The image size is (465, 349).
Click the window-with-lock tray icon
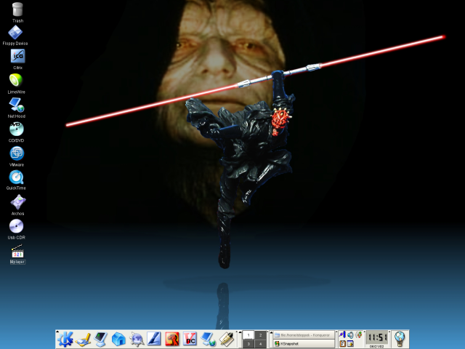point(350,344)
